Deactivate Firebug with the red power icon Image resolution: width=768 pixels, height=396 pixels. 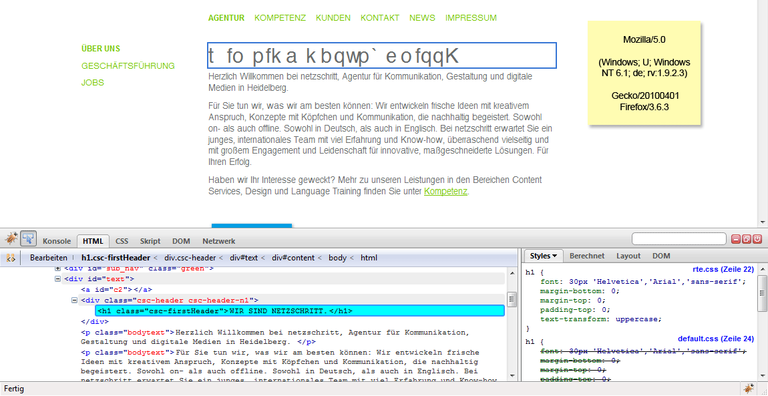click(x=758, y=239)
